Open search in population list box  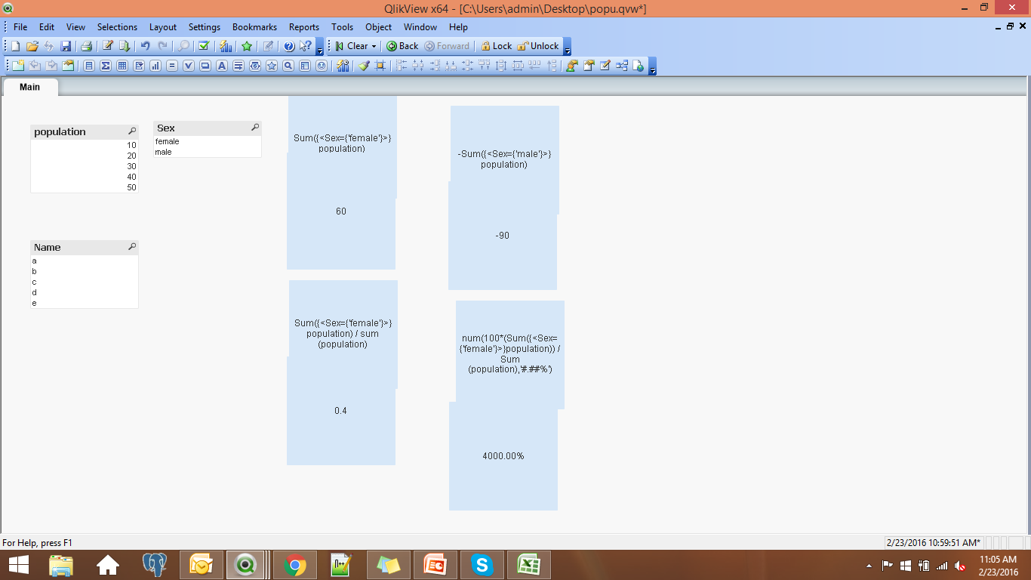tap(132, 131)
